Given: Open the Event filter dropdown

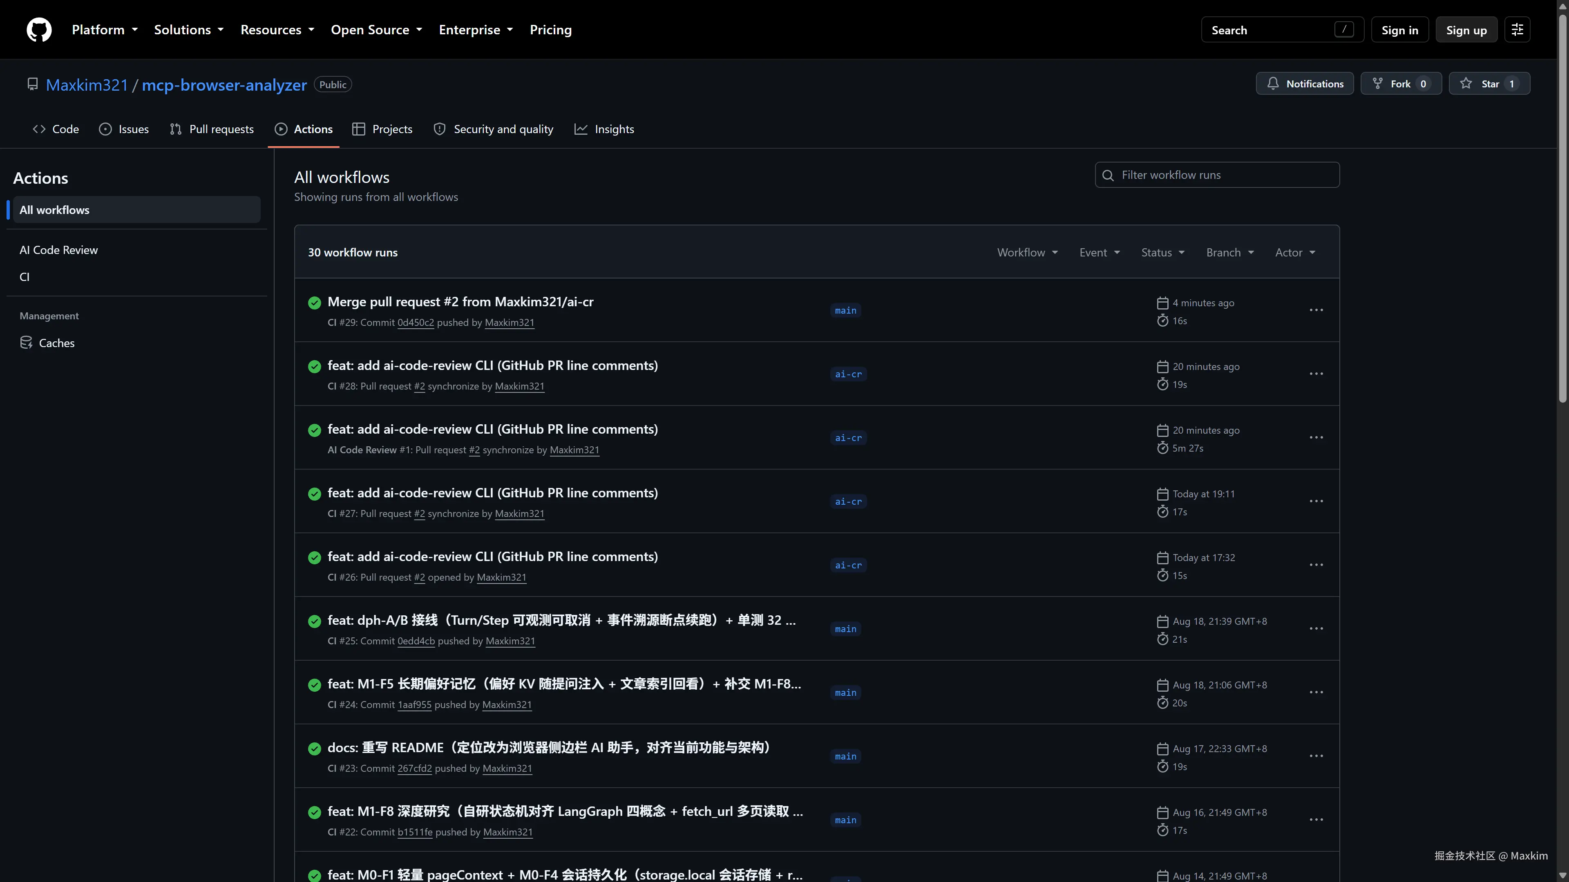Looking at the screenshot, I should click(1100, 253).
